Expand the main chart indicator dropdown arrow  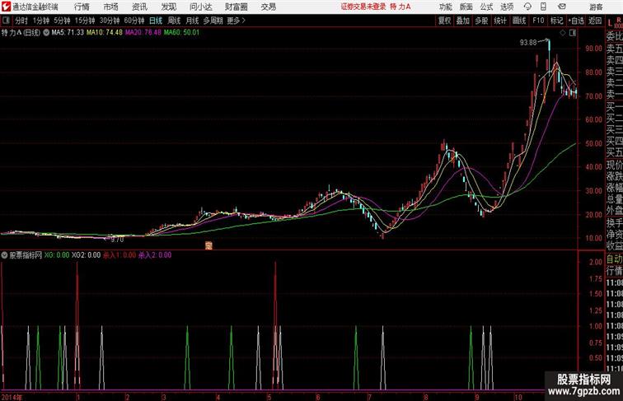coord(46,33)
